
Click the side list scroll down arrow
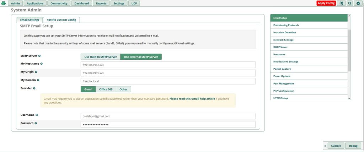pyautogui.click(x=349, y=98)
